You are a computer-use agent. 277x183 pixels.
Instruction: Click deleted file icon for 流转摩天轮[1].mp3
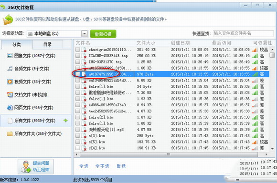pos(84,130)
